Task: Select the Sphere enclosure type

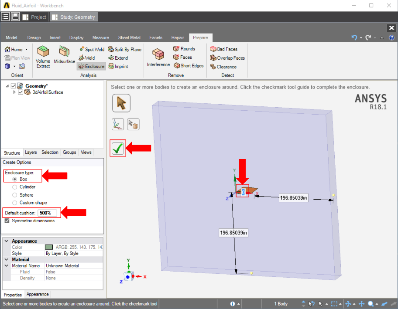Action: pyautogui.click(x=15, y=195)
